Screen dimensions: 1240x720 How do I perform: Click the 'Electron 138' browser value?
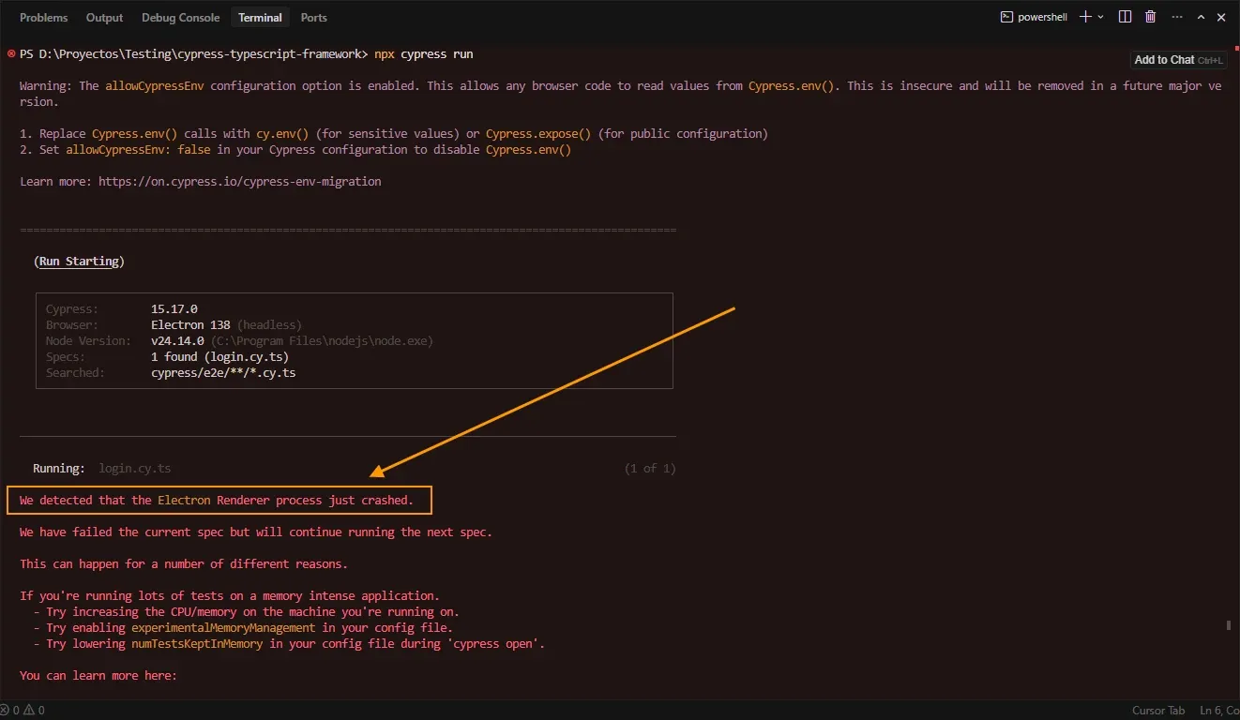[x=190, y=325]
